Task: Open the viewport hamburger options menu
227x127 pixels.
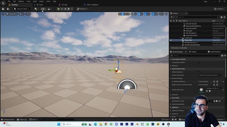Action: 3,14
